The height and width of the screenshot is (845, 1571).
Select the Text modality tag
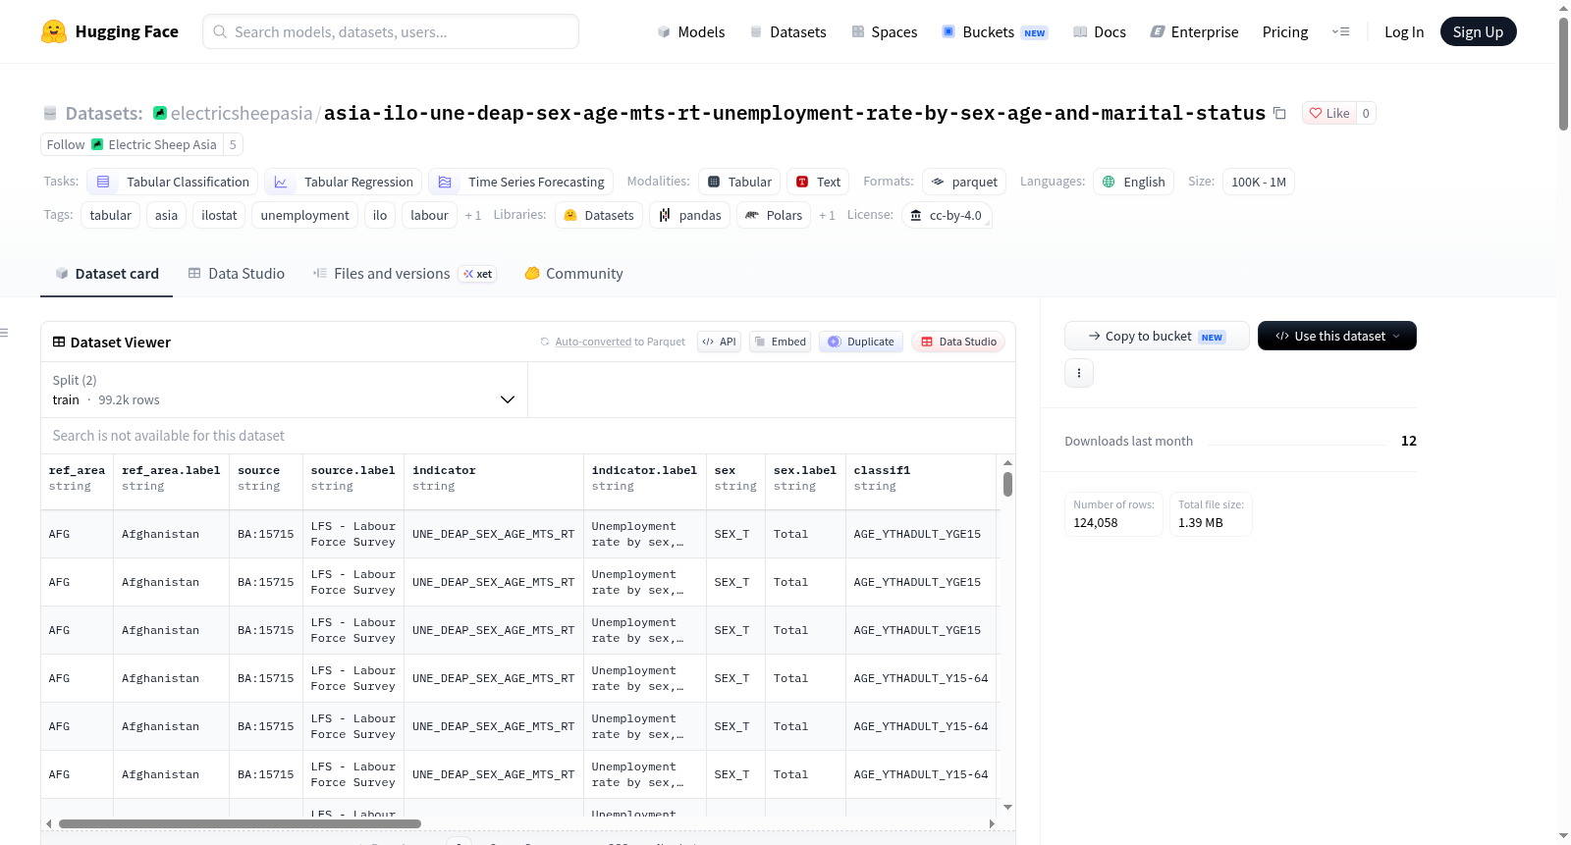coord(818,182)
